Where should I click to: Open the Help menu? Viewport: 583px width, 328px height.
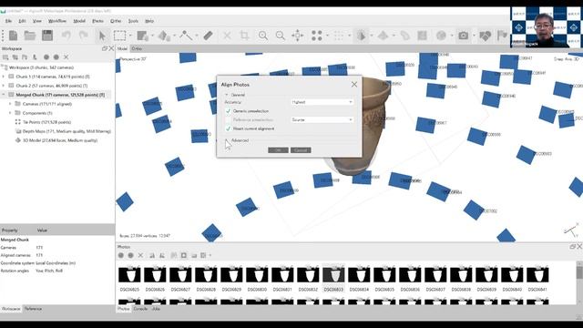pyautogui.click(x=149, y=21)
